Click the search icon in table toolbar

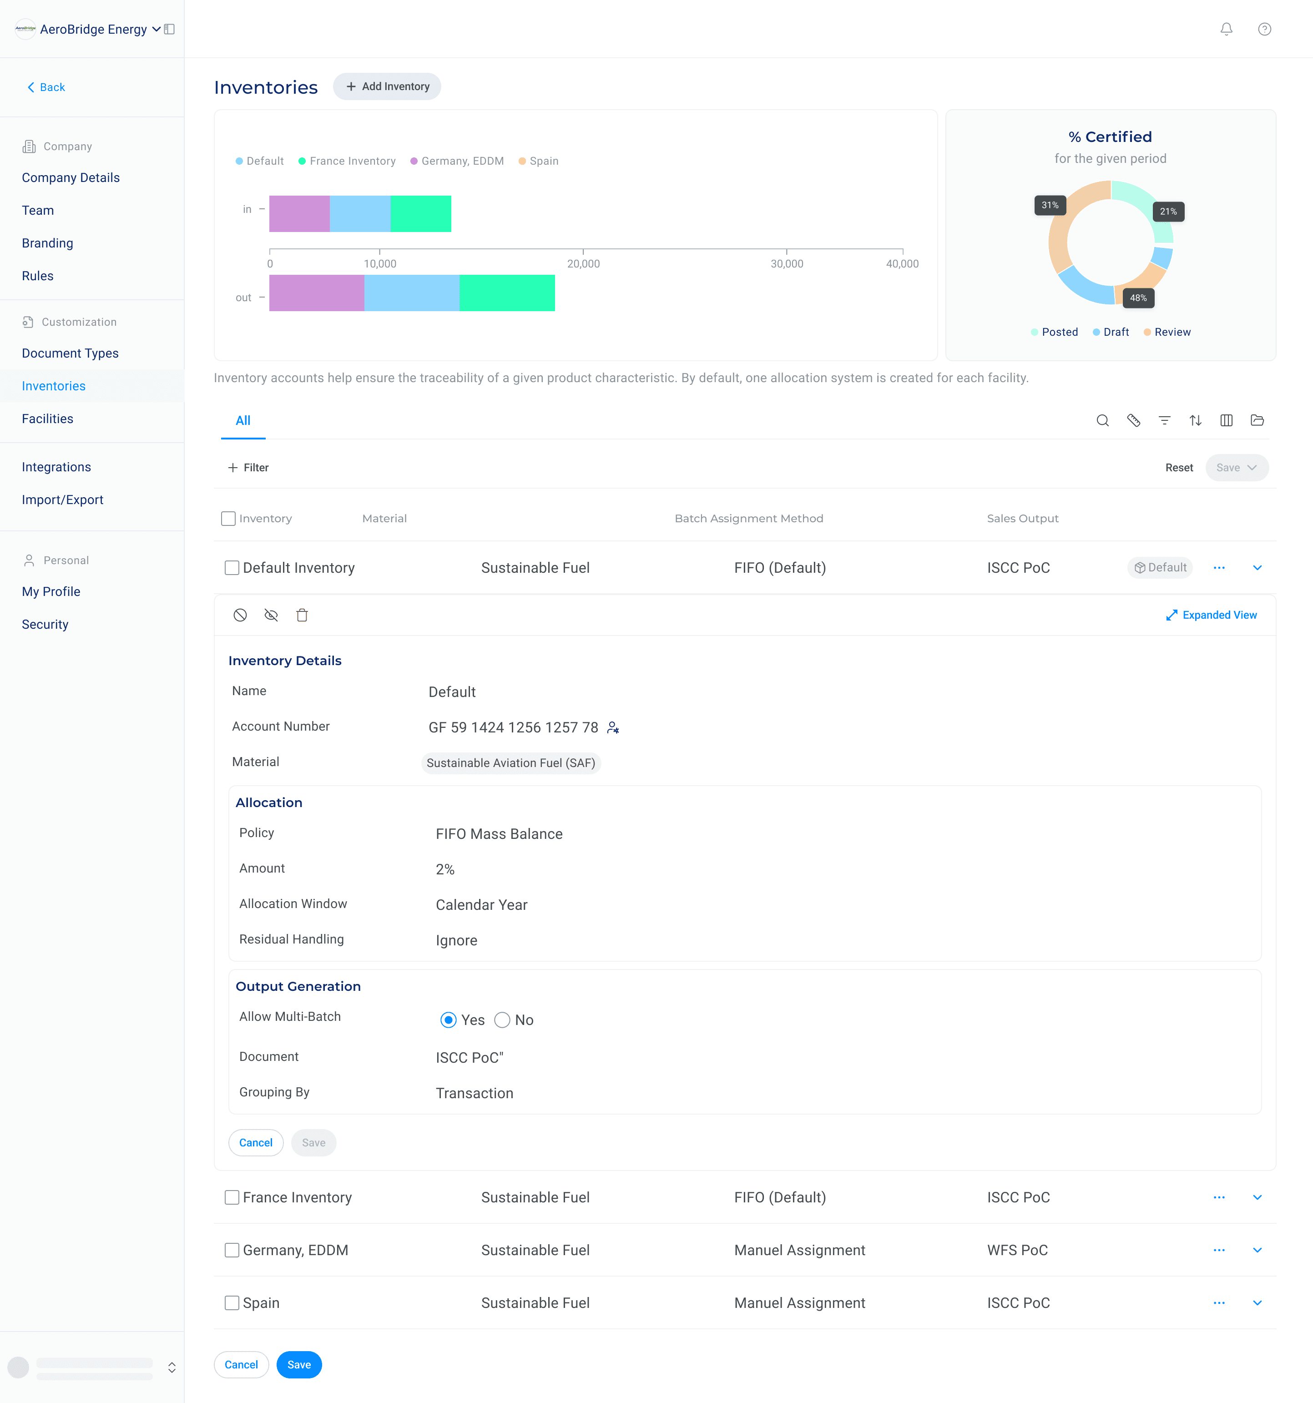tap(1102, 421)
